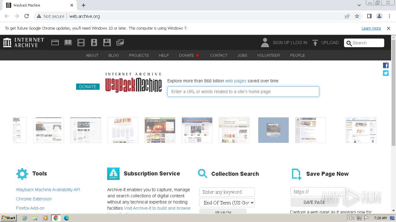
Task: Open Wayback Machine Availability API link
Action: click(48, 190)
